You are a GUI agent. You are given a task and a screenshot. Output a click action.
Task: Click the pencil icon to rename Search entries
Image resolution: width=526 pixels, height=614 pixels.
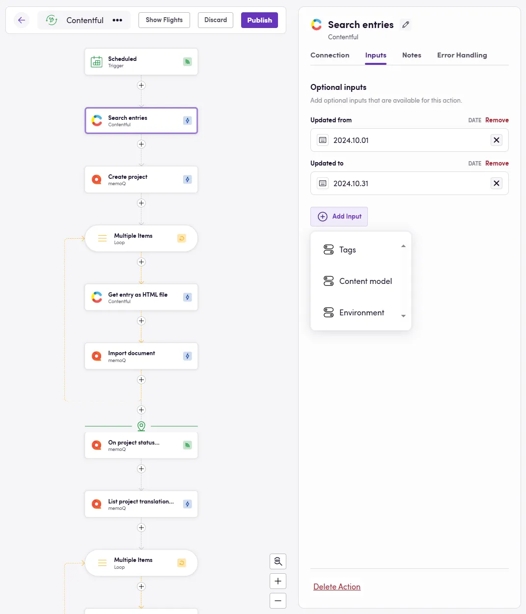tap(405, 25)
